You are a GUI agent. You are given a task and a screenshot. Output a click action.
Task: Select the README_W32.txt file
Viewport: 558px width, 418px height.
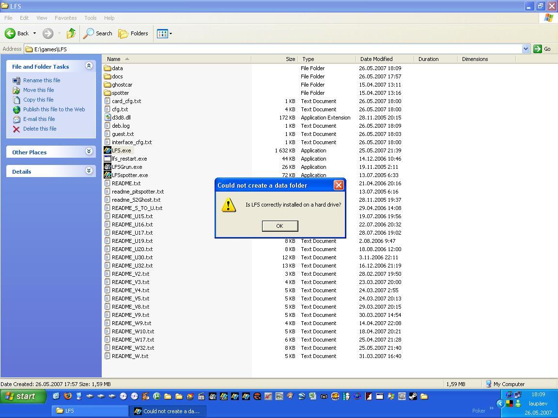(133, 348)
